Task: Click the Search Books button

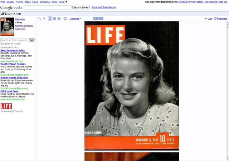Action: click(81, 7)
